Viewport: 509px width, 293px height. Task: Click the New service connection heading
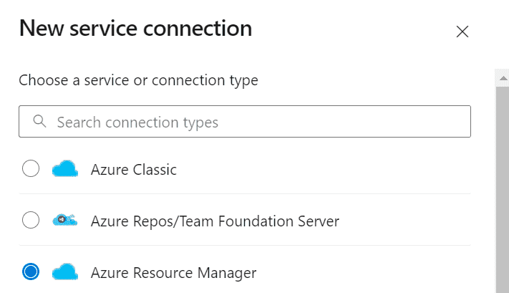[136, 28]
